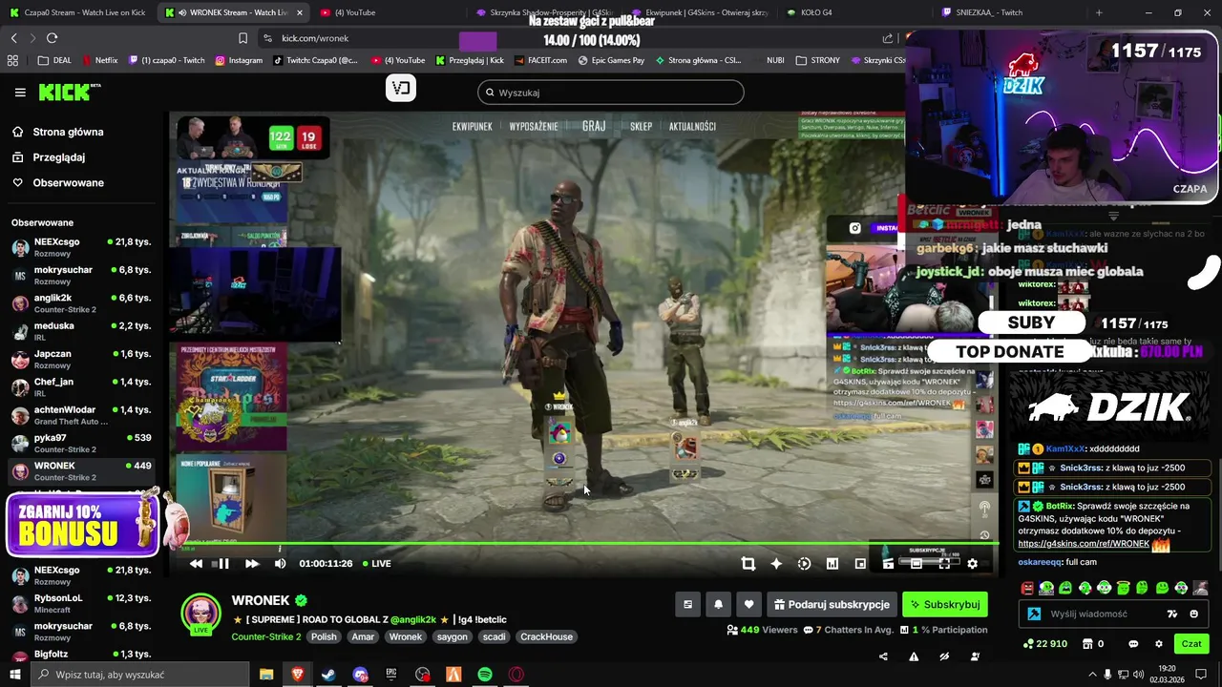This screenshot has height=687, width=1222.
Task: Open Japczan channel in sidebar
Action: pyautogui.click(x=81, y=359)
